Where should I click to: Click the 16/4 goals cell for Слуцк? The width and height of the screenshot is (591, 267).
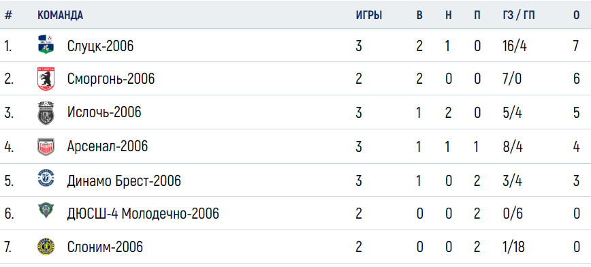[514, 46]
